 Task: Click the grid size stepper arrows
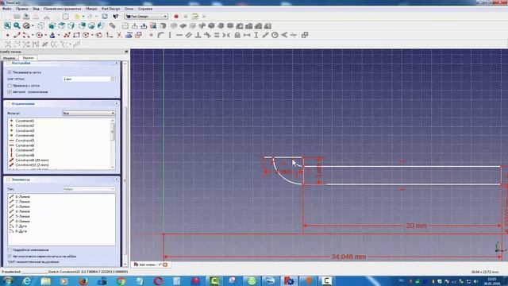tap(113, 79)
